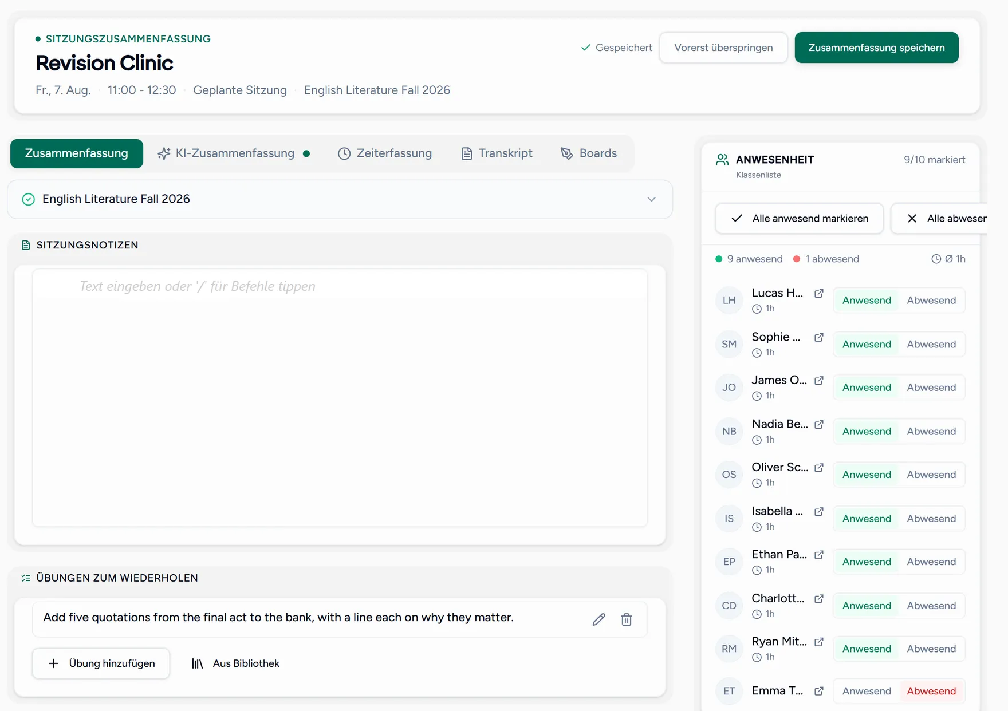Screen dimensions: 1008x711
Task: Mark Nadia Be. as Abwesend
Action: (x=931, y=432)
